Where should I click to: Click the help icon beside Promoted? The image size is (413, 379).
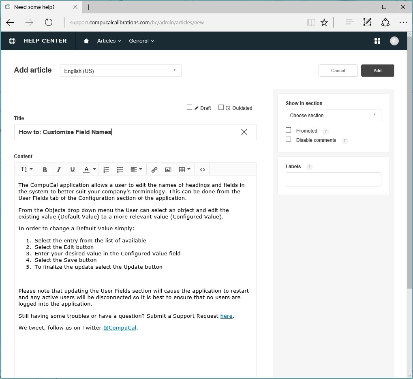tap(325, 131)
